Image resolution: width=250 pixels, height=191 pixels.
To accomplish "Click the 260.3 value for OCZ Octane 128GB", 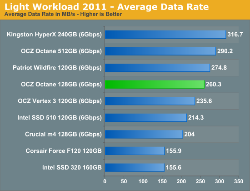I will tap(214, 84).
